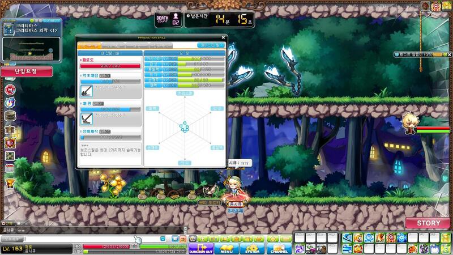The width and height of the screenshot is (453, 255).
Task: Click the chat bubble icon beside chat input
Action: 175,239
